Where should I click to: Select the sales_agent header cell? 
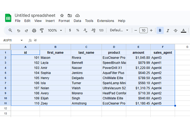[163, 52]
